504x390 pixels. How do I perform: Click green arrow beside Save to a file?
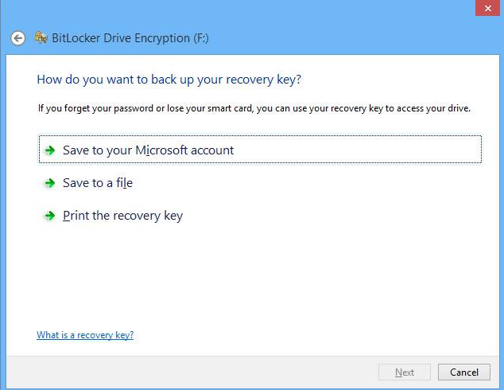point(50,183)
